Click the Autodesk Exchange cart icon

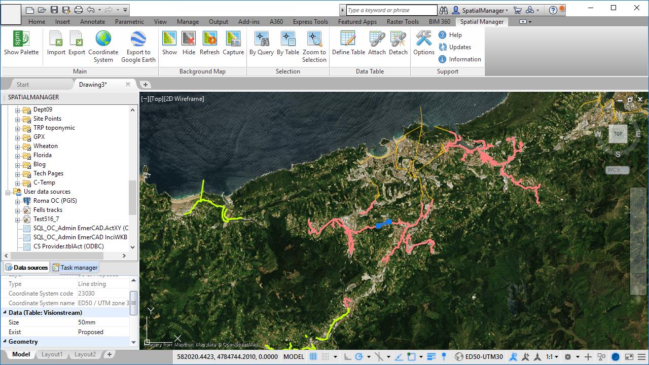[518, 10]
